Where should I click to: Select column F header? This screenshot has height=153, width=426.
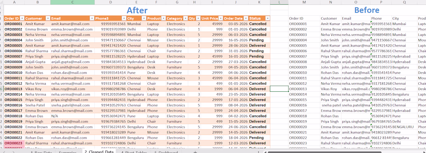pyautogui.click(x=156, y=2)
